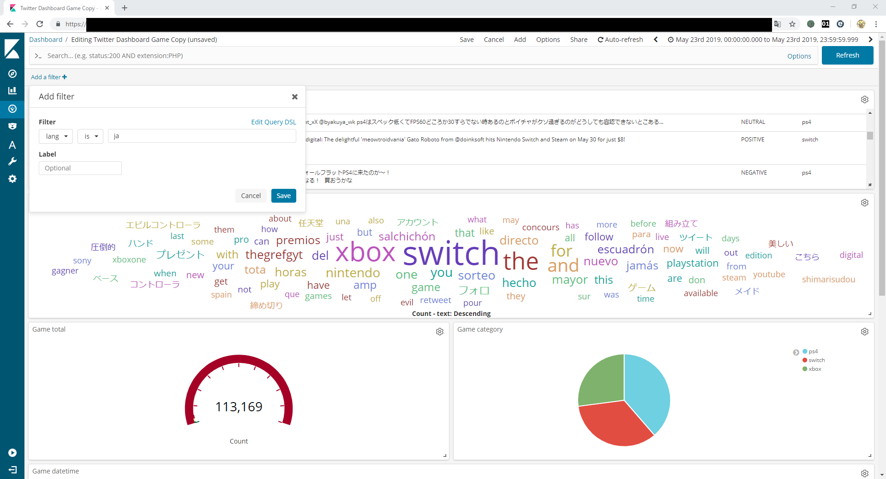Click the Label optional input field
Image resolution: width=886 pixels, height=479 pixels.
point(80,168)
